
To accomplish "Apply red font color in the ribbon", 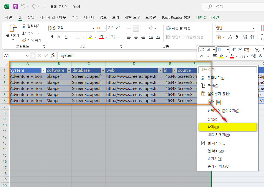I will point(102,37).
